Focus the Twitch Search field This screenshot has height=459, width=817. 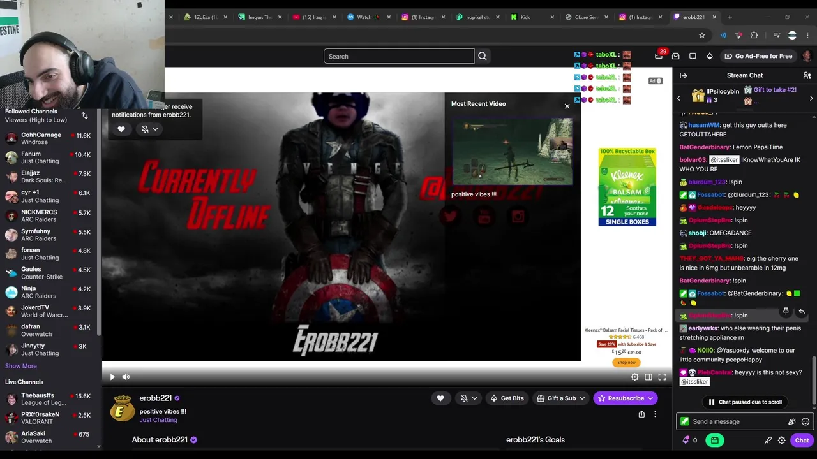click(x=399, y=56)
